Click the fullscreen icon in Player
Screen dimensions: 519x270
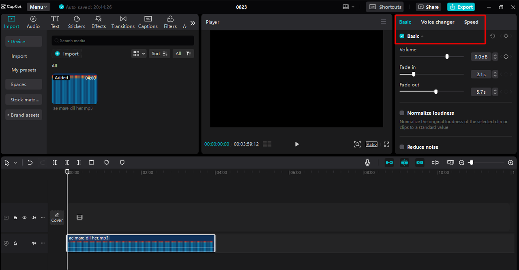386,144
